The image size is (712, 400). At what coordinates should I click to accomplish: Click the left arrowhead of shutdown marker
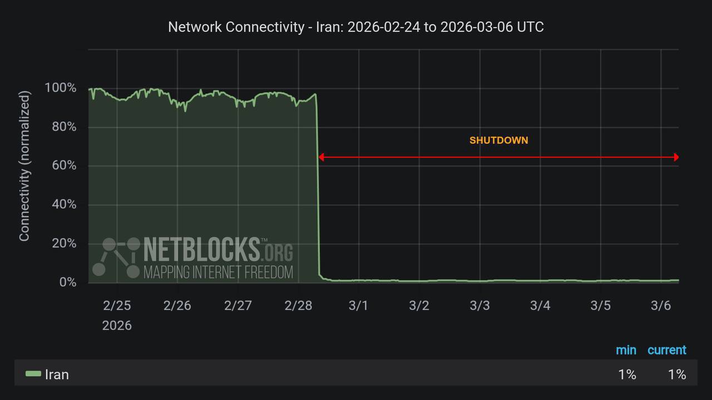coord(321,157)
